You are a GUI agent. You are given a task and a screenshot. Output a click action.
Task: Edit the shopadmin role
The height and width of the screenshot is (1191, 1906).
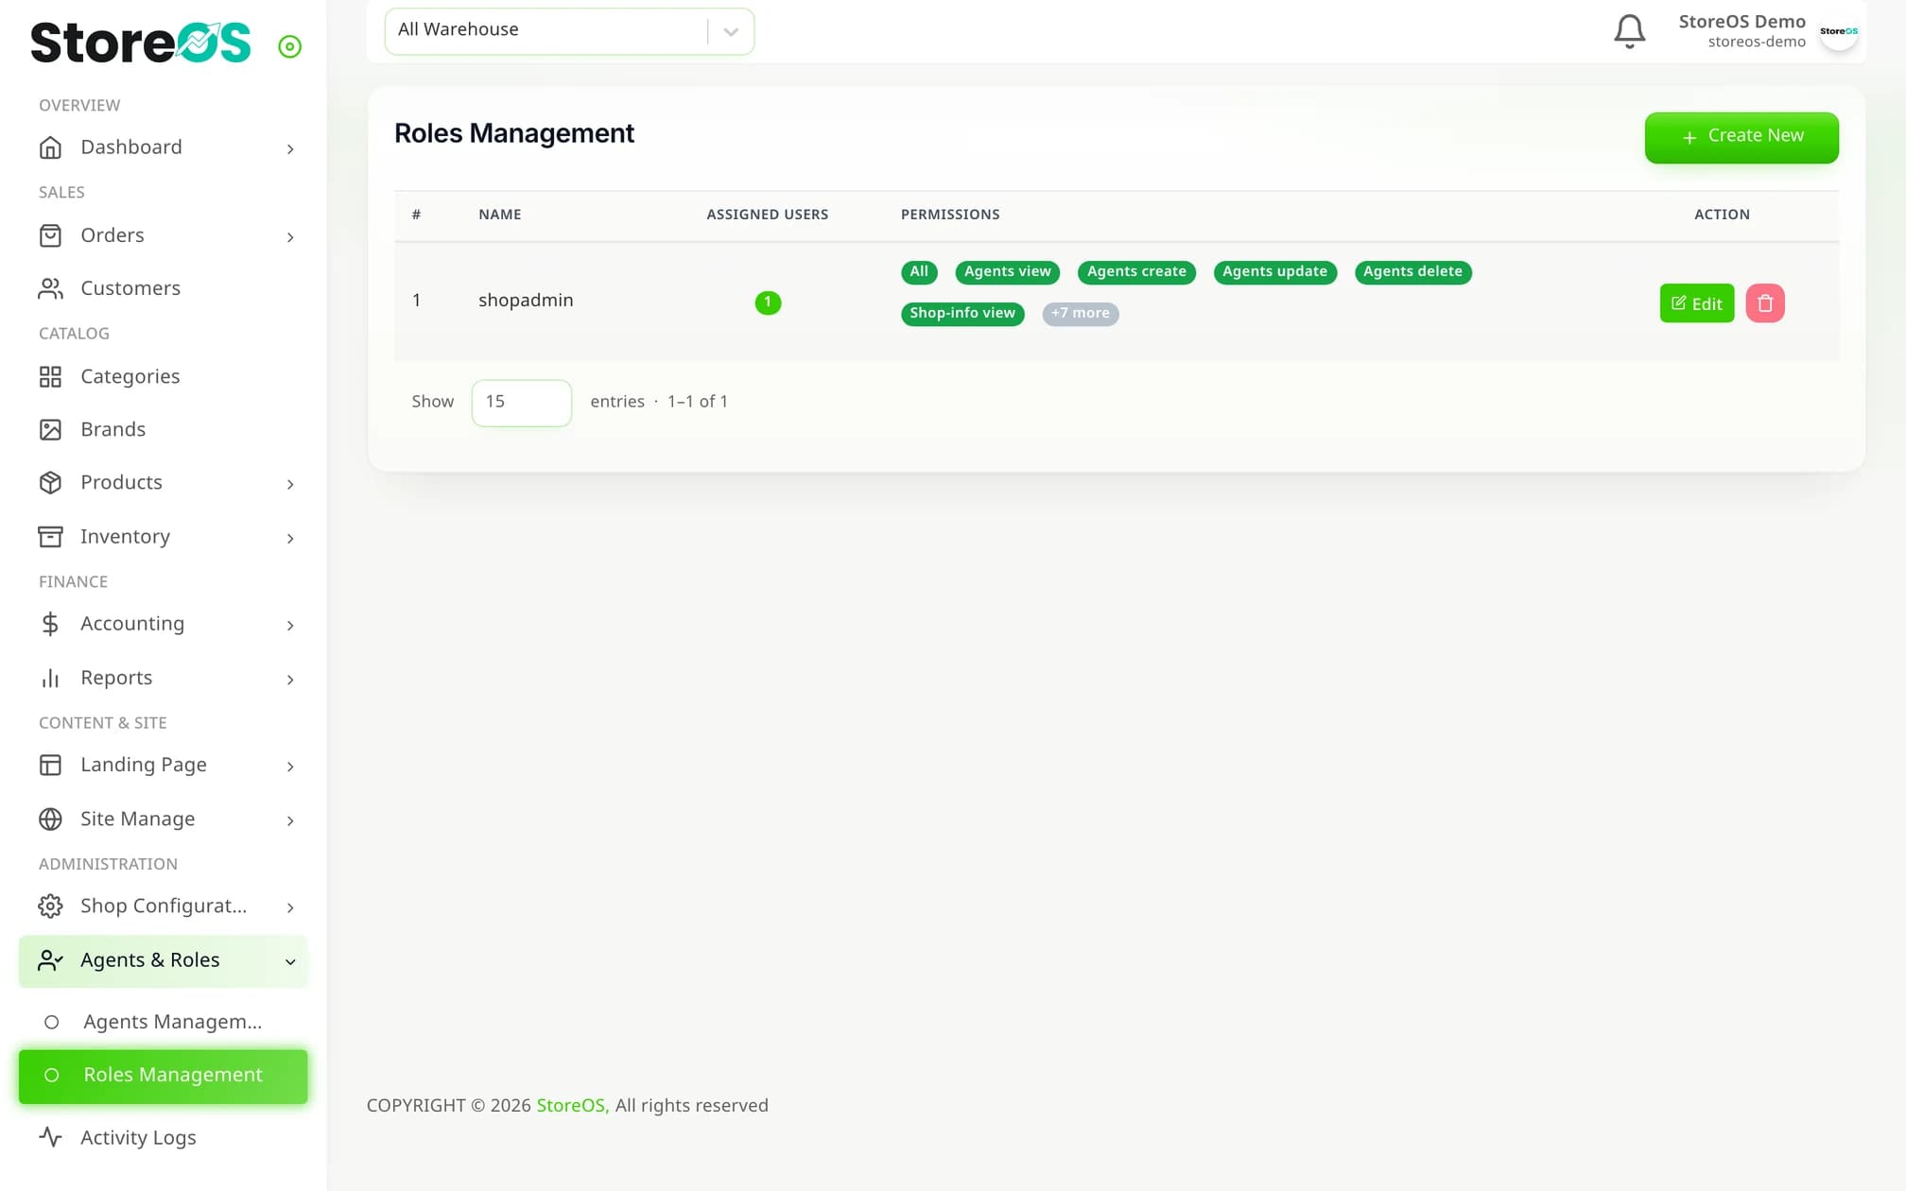[x=1697, y=303]
